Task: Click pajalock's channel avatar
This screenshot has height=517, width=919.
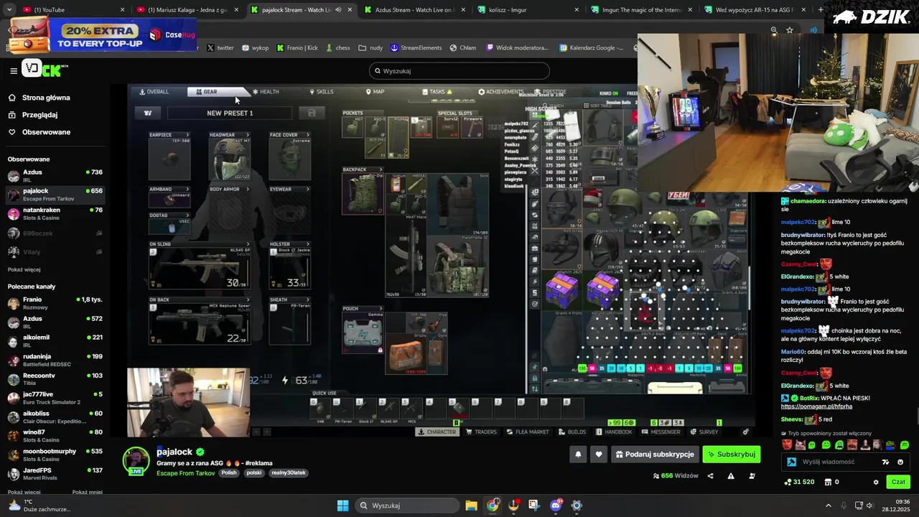Action: coord(136,461)
